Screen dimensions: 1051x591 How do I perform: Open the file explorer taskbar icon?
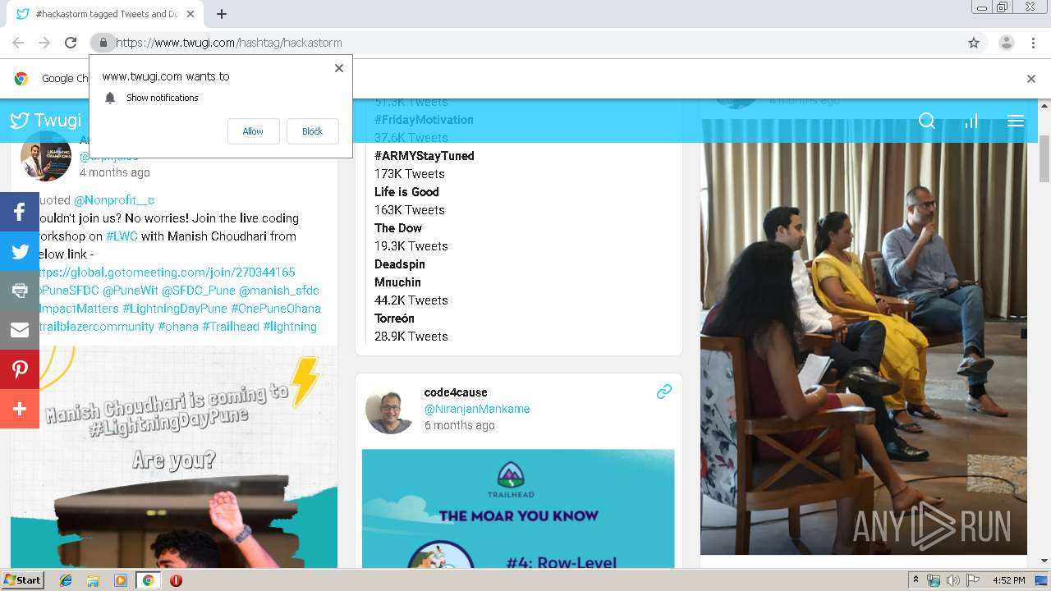tap(93, 580)
